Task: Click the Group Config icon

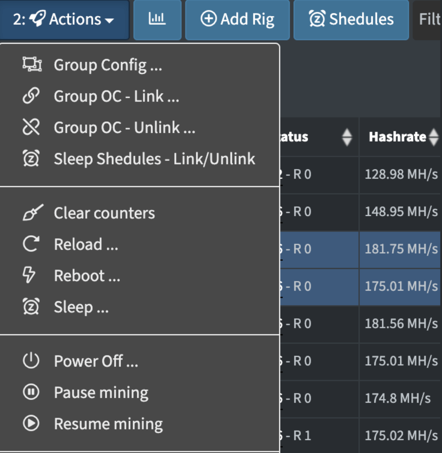Action: 32,64
